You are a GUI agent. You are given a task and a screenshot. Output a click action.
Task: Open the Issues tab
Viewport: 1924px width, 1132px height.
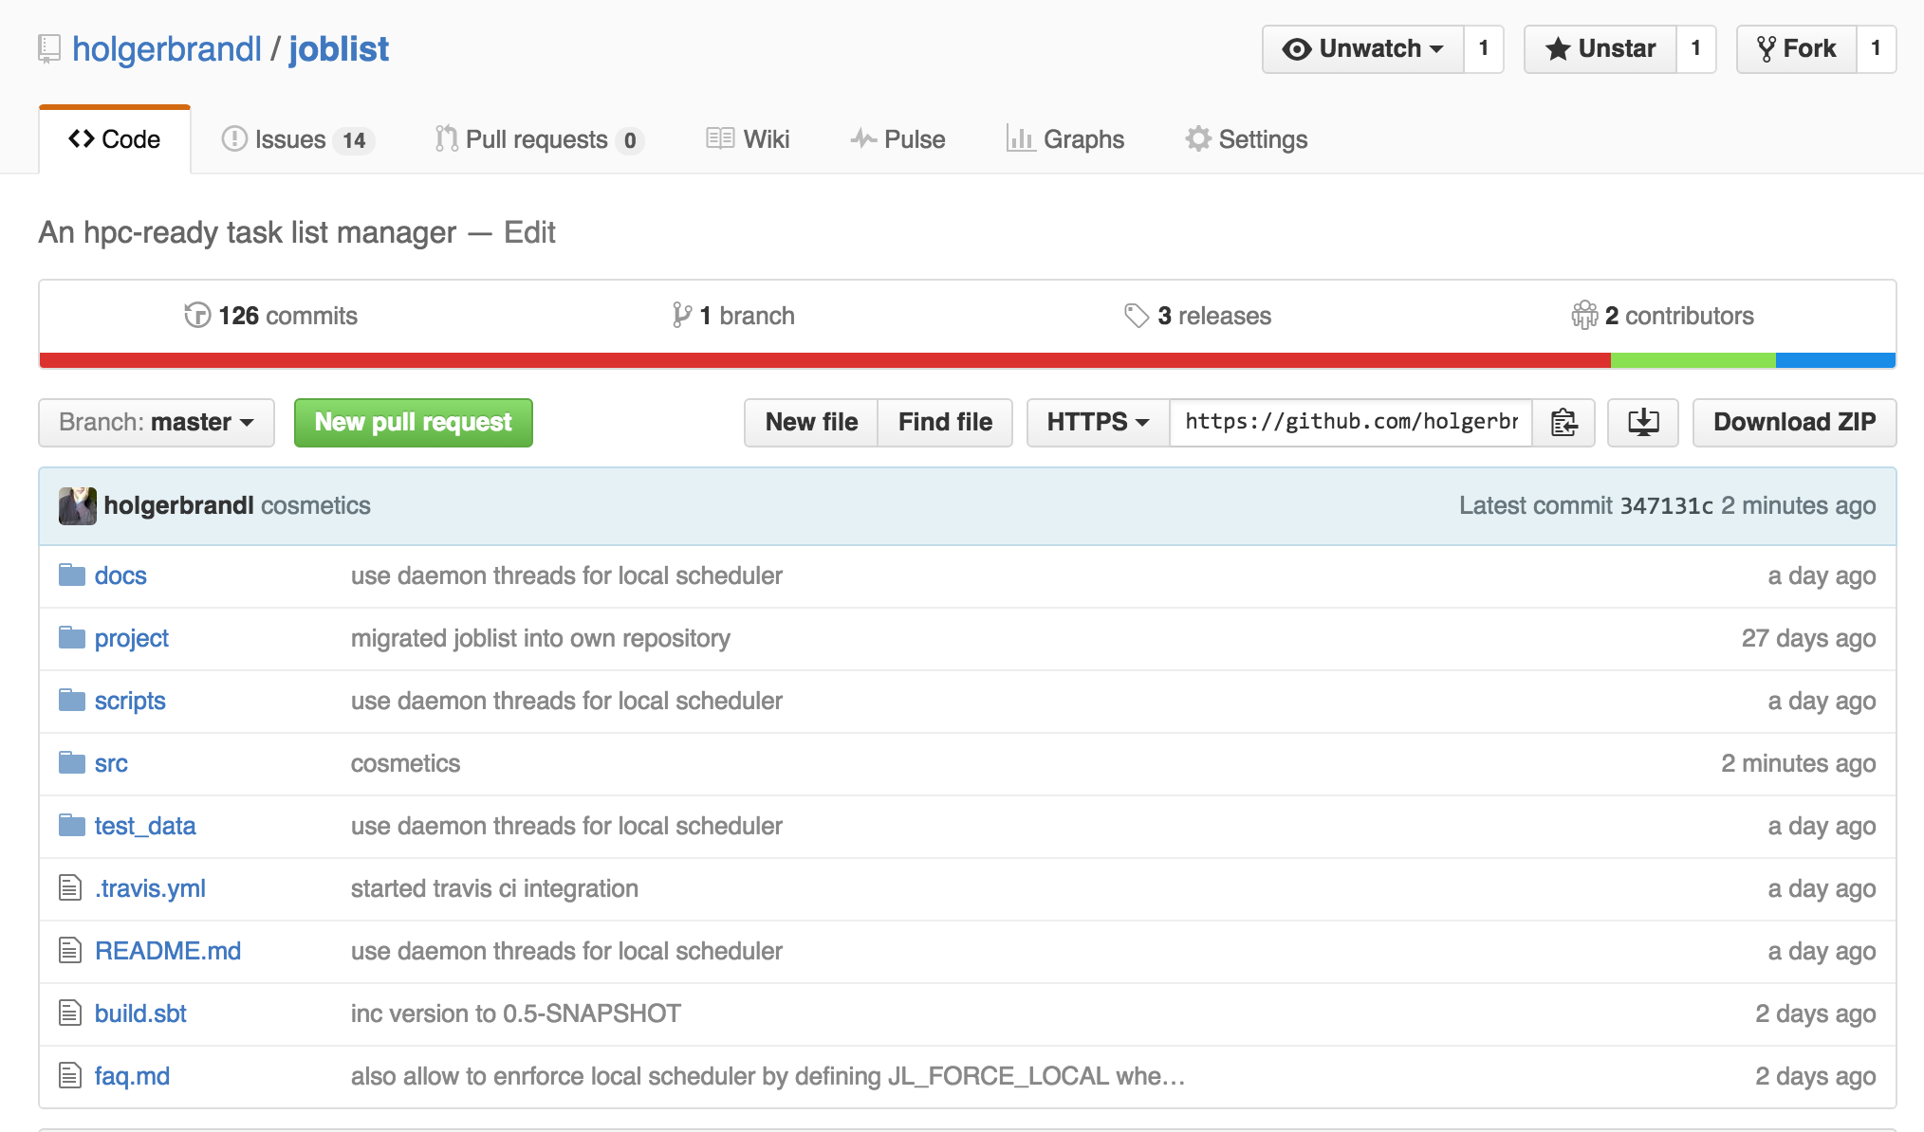click(298, 139)
